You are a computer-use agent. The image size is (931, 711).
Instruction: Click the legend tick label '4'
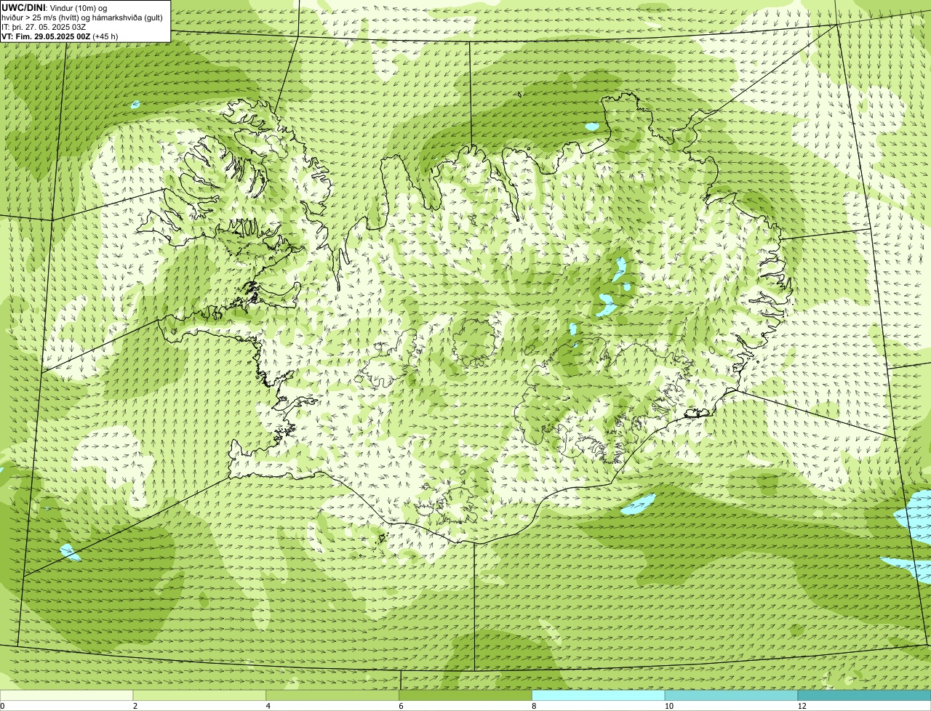pos(268,706)
